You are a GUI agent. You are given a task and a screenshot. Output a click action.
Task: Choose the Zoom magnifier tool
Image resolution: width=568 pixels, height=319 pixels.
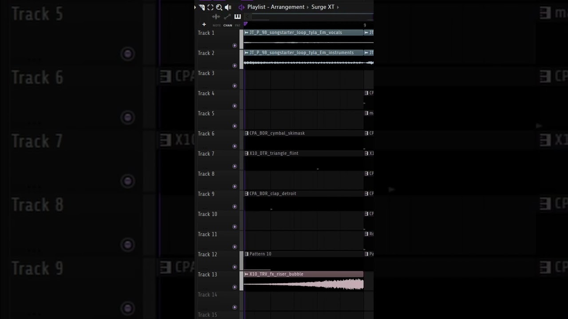pyautogui.click(x=219, y=7)
